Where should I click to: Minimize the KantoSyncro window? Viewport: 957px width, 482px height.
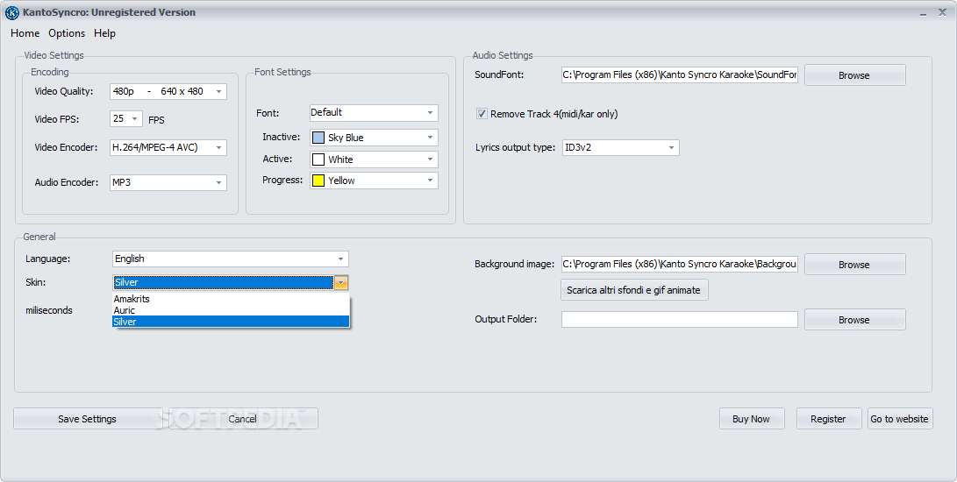point(924,13)
